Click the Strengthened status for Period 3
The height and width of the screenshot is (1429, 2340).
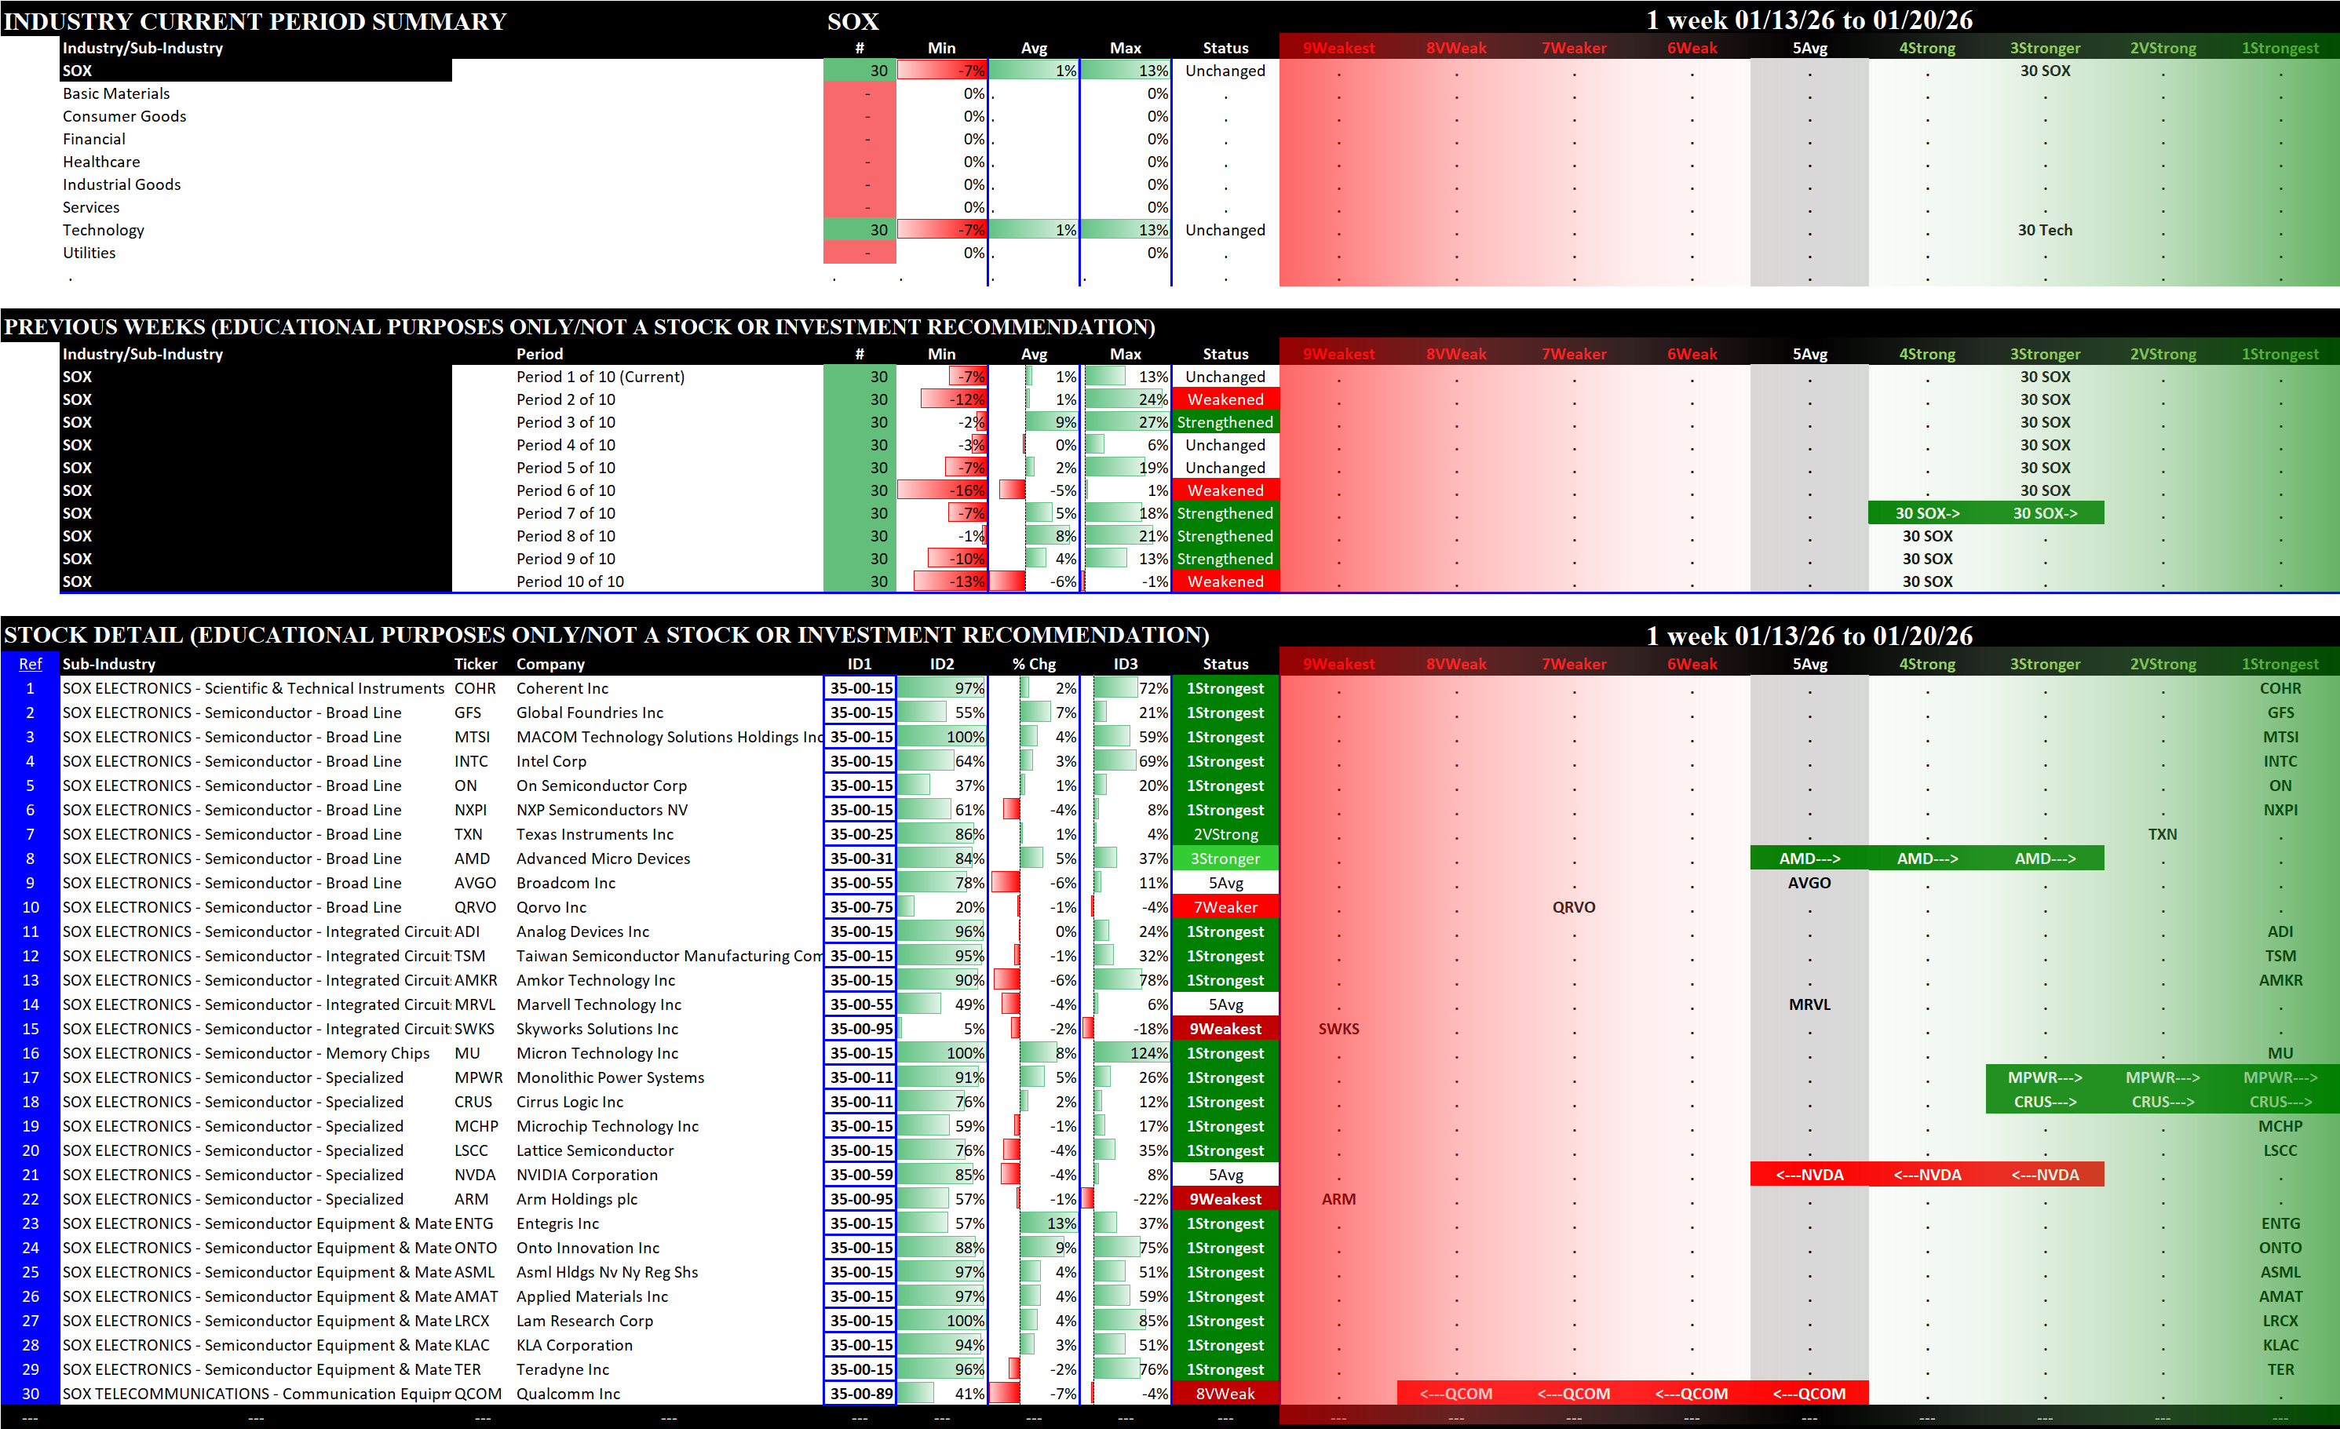[x=1225, y=422]
